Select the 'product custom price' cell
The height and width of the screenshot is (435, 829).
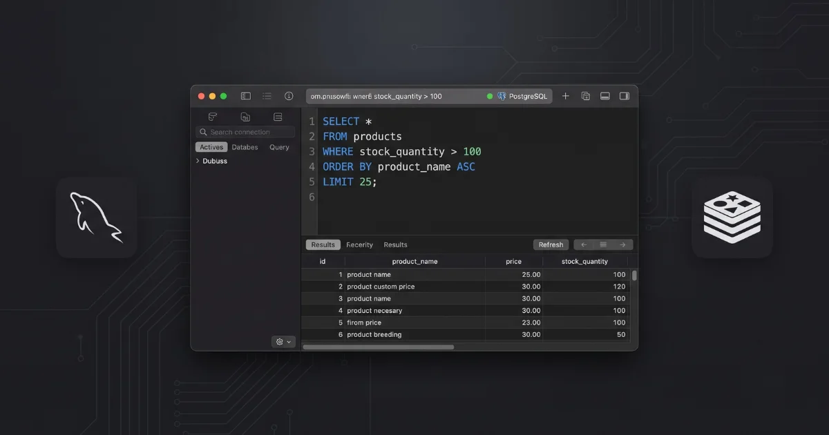pyautogui.click(x=381, y=287)
